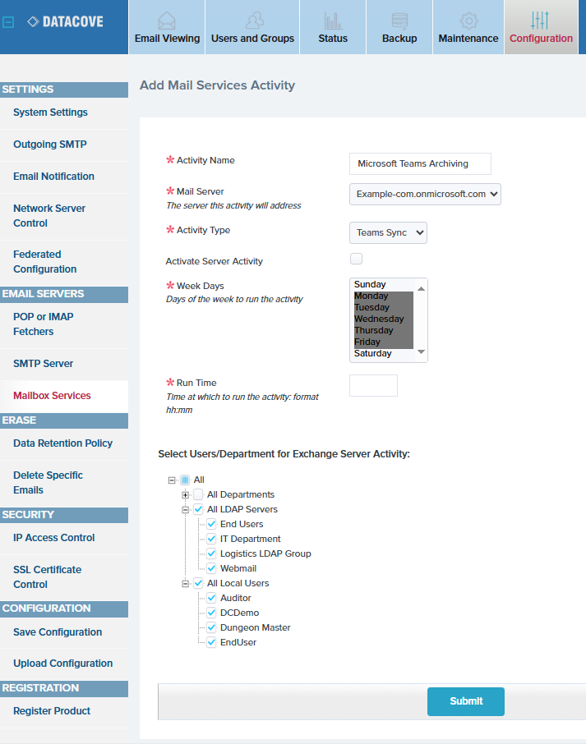Select the Configuration sliders icon
The width and height of the screenshot is (586, 744).
click(x=540, y=20)
